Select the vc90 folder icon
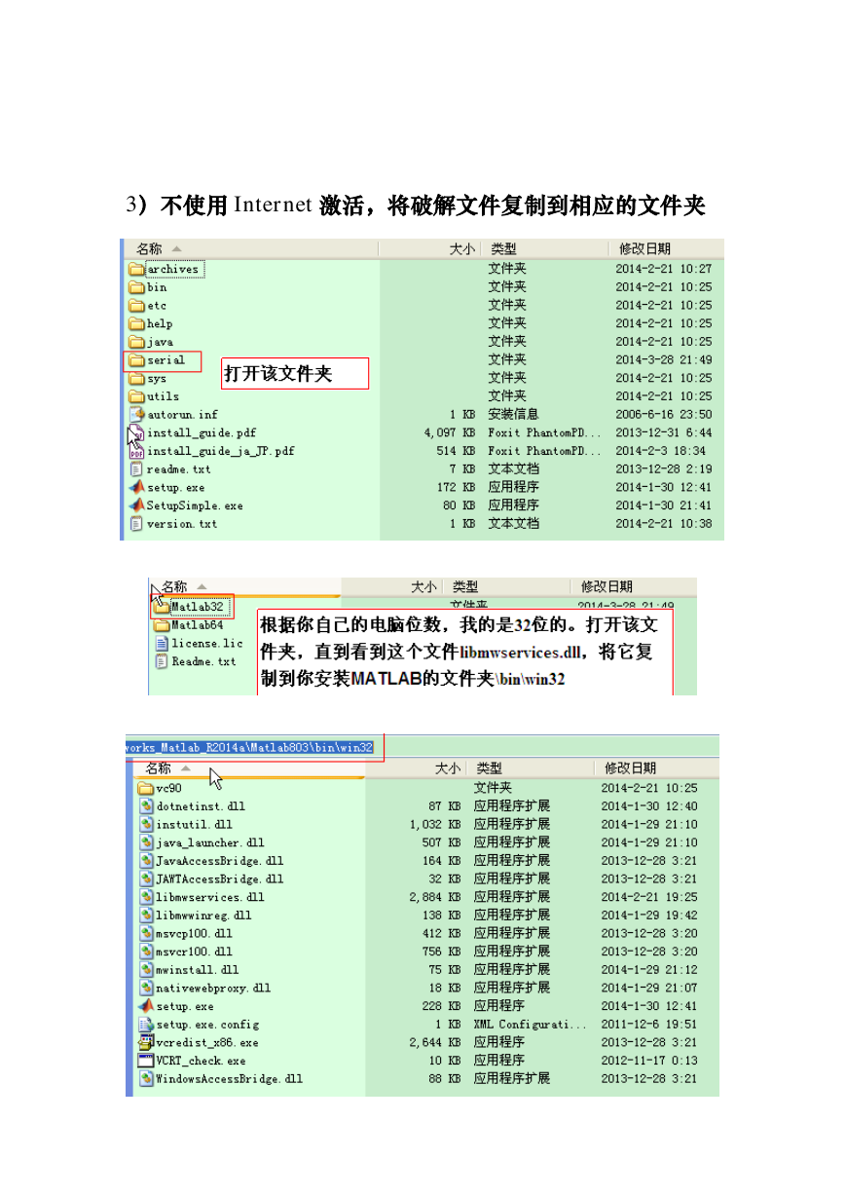Screen dimensions: 846x1196 click(x=146, y=788)
